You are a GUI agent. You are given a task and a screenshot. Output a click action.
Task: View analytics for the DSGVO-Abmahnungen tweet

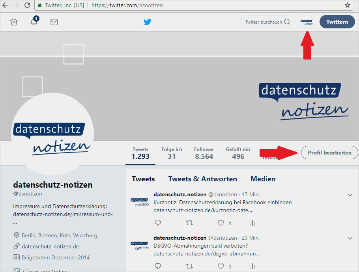tap(252, 266)
